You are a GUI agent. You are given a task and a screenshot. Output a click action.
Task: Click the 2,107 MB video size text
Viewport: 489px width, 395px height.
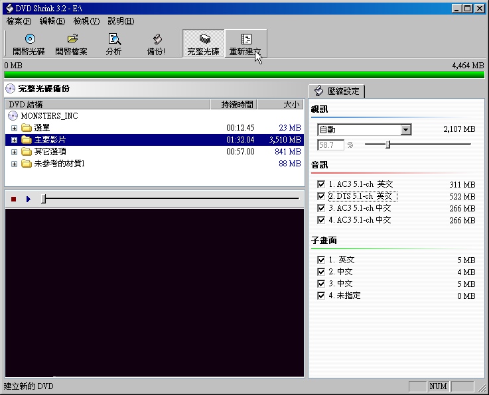coord(459,129)
